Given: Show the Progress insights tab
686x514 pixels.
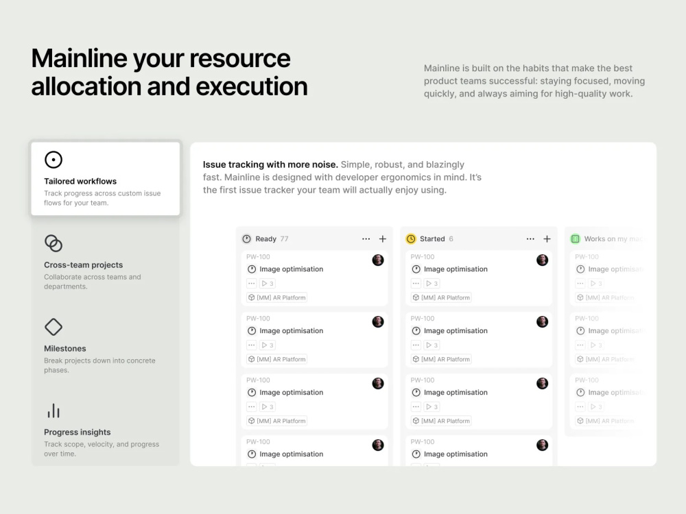Looking at the screenshot, I should pyautogui.click(x=106, y=430).
